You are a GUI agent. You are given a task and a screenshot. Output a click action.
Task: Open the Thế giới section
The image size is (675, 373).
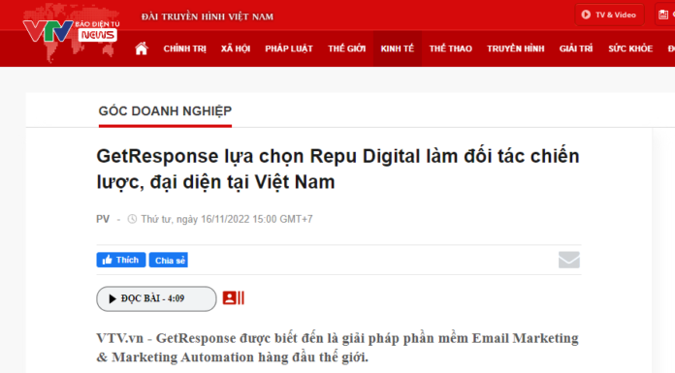coord(346,48)
